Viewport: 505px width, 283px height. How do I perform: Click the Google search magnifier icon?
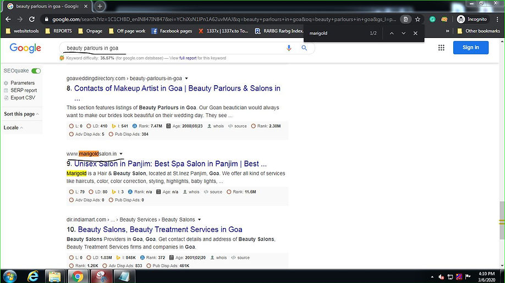(304, 48)
